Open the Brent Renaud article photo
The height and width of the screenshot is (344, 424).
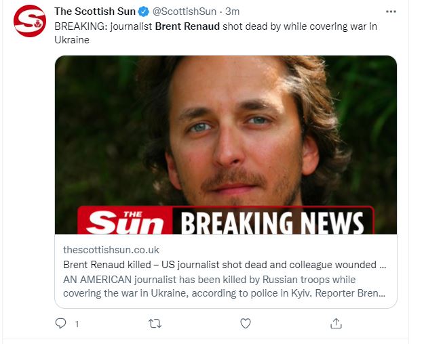(226, 145)
